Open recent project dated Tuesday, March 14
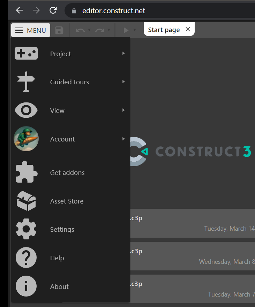 click(193, 223)
